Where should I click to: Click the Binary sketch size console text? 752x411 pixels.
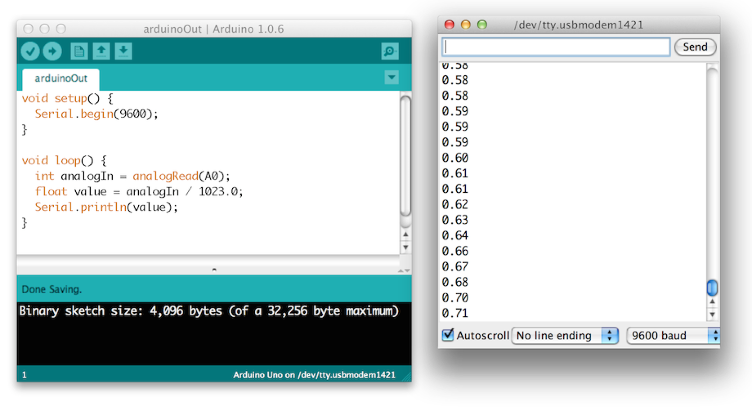(x=209, y=311)
